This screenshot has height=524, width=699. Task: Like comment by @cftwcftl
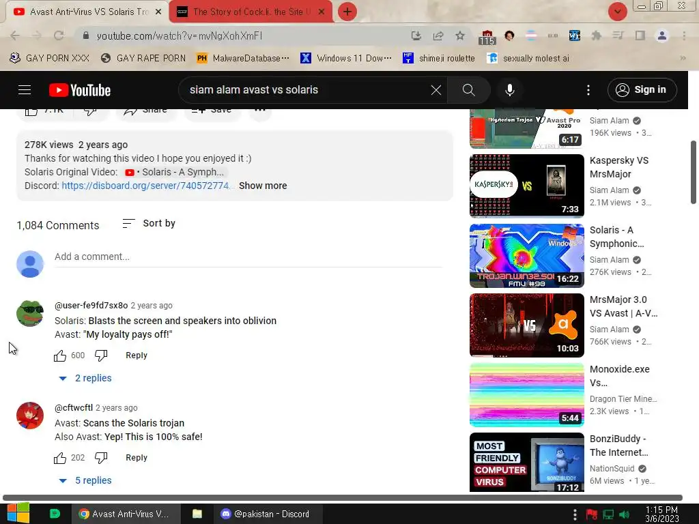60,458
